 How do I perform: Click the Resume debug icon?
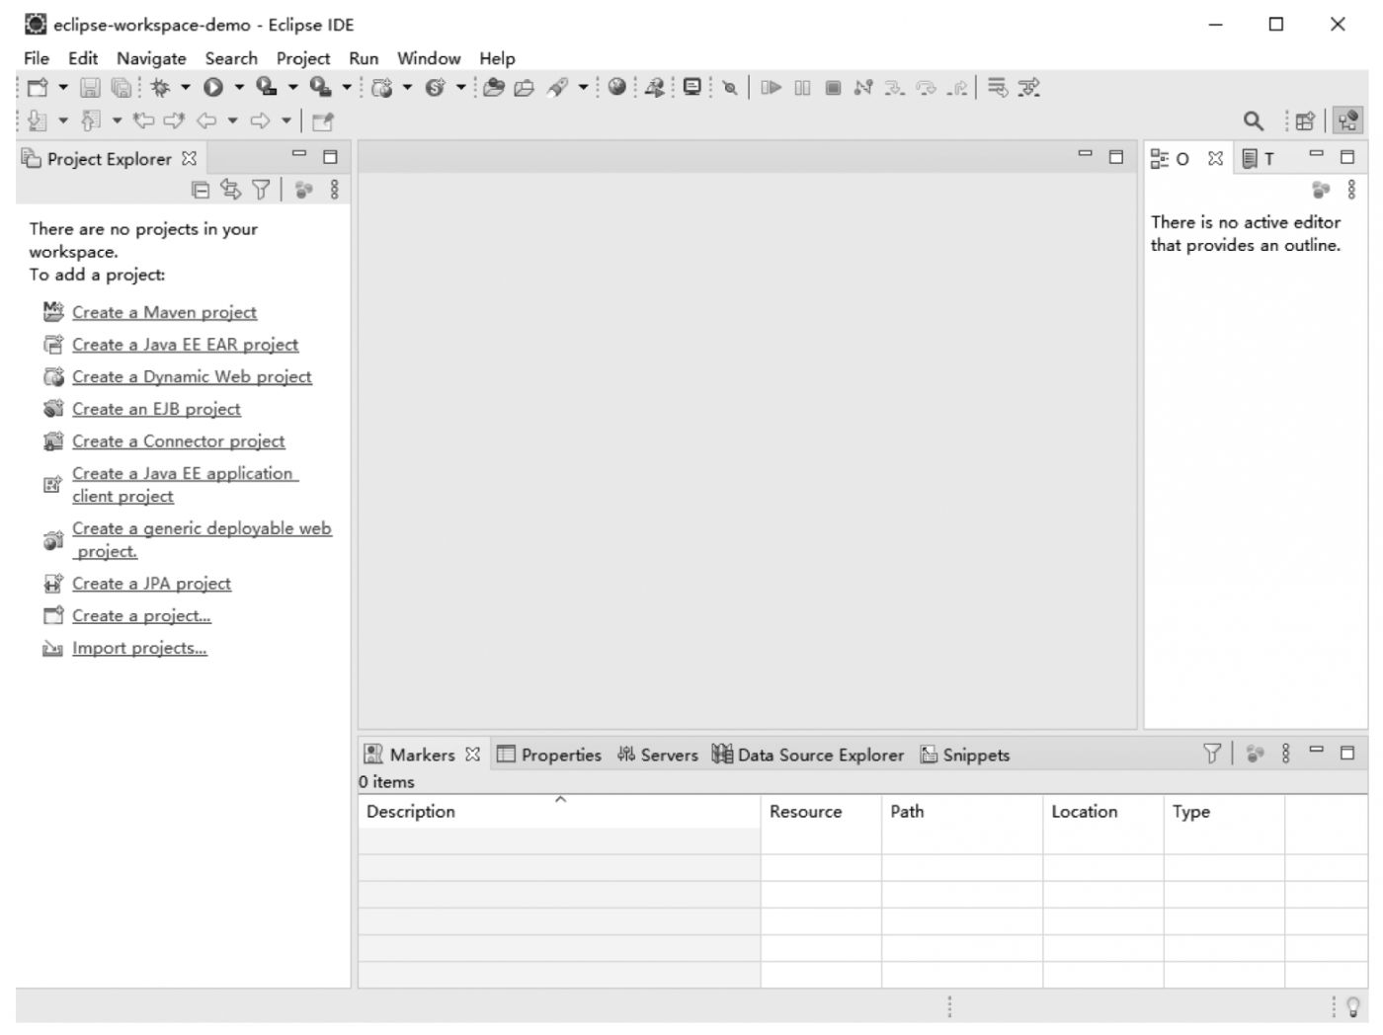click(771, 88)
